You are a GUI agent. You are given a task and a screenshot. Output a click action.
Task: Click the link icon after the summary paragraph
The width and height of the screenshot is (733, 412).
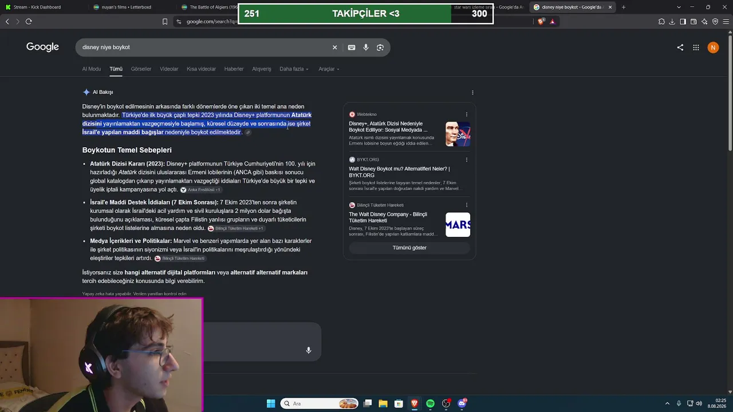[248, 132]
